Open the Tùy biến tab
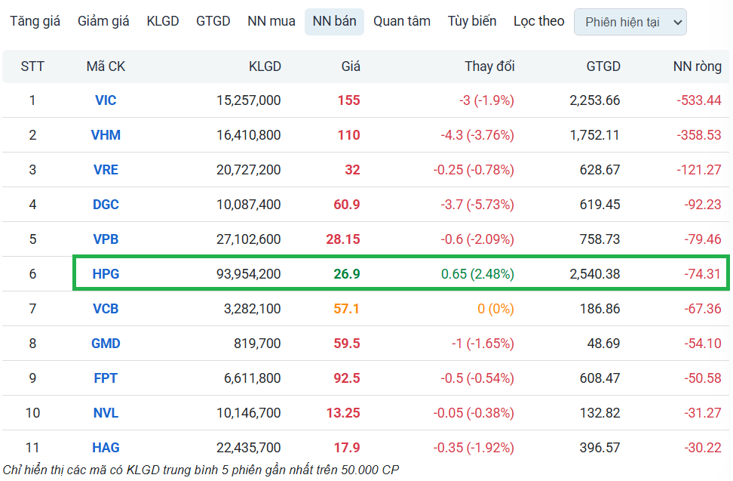 (x=472, y=21)
